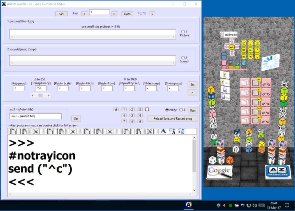Click the Chrome browser cube in the launcher

[237, 63]
